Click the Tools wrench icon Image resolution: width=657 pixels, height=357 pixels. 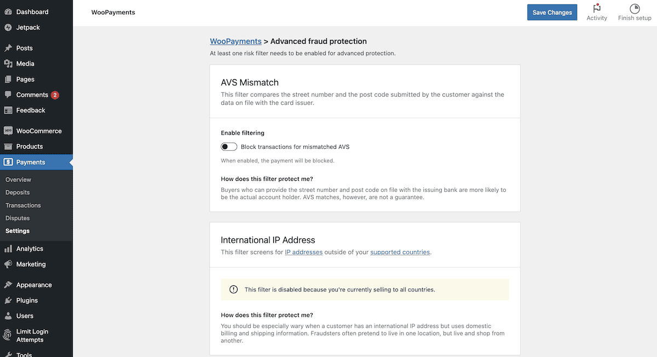[8, 354]
